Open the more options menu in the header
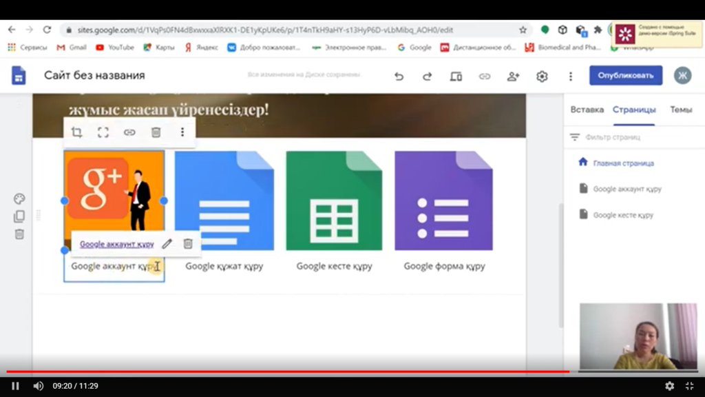The width and height of the screenshot is (705, 397). pos(571,76)
